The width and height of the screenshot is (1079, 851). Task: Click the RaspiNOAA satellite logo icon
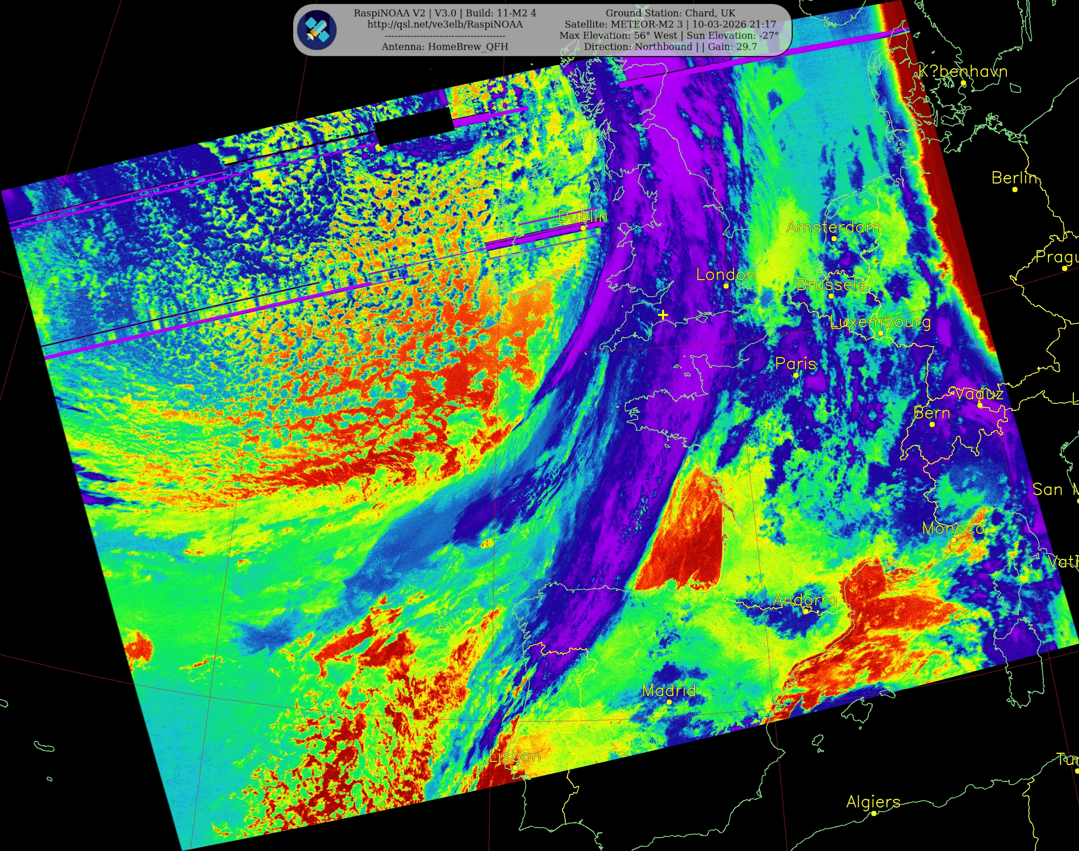point(317,29)
